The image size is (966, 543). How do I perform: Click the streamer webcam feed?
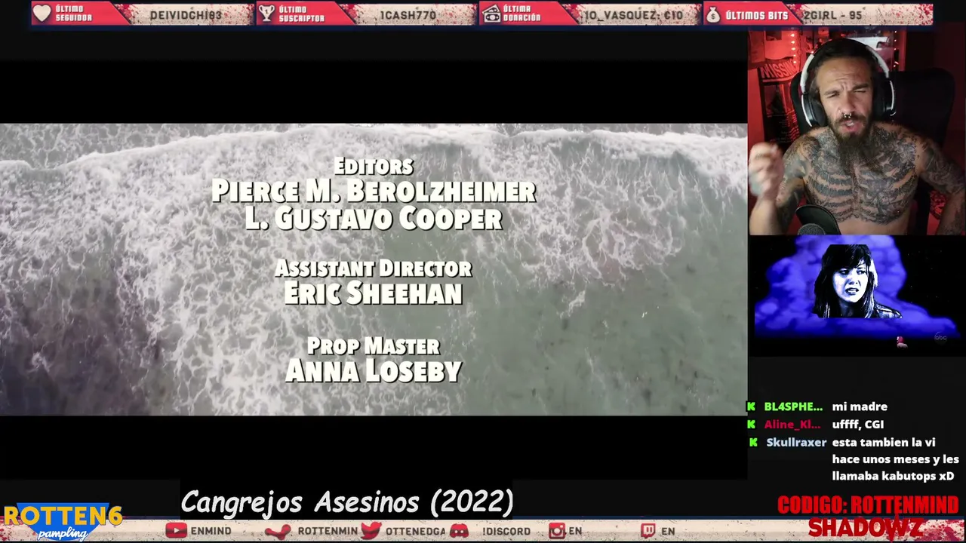click(857, 132)
